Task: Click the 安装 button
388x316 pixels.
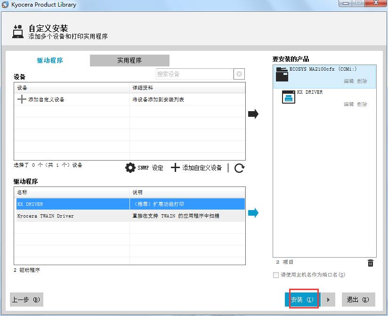Action: (302, 300)
